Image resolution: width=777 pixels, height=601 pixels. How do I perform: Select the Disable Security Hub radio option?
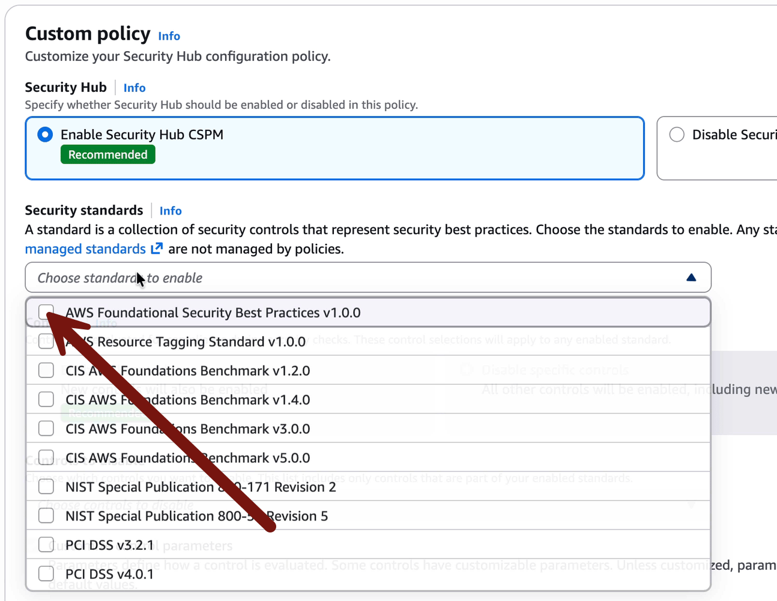[677, 135]
